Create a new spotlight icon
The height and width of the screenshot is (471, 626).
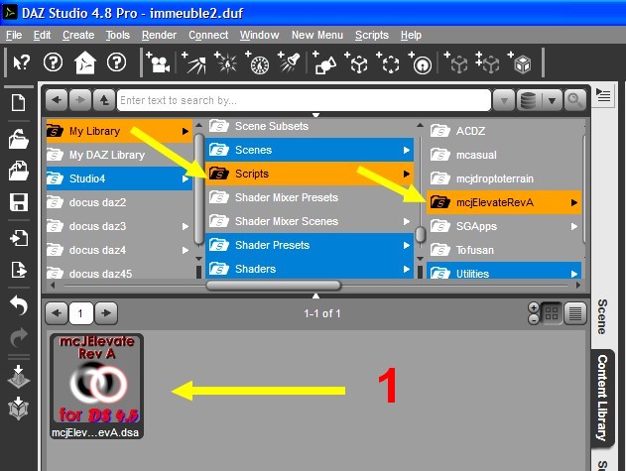(289, 62)
